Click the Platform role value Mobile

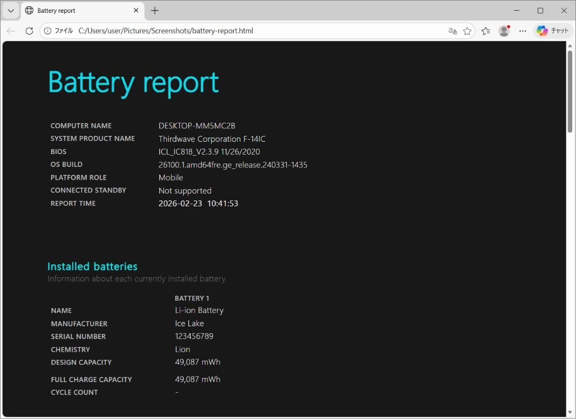pos(171,178)
